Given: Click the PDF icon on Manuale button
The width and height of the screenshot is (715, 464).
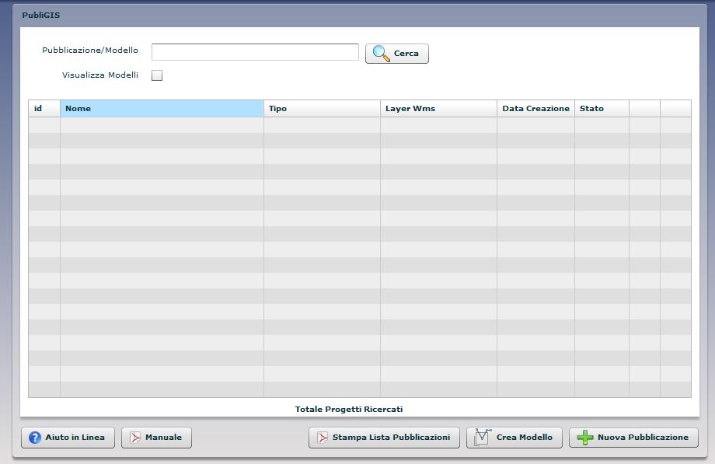Looking at the screenshot, I should click(x=135, y=438).
